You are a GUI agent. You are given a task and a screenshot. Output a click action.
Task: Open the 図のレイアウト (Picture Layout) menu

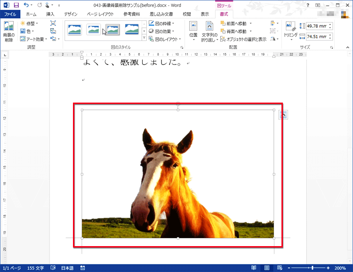[165, 39]
